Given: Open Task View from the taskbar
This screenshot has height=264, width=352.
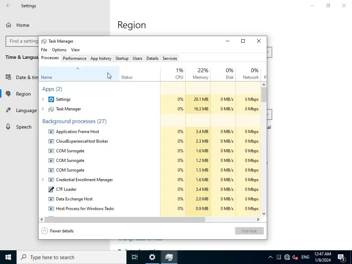Looking at the screenshot, I should pyautogui.click(x=135, y=257).
